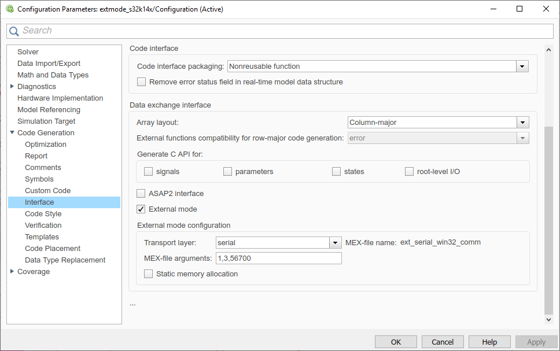Image resolution: width=560 pixels, height=351 pixels.
Task: Uncheck the External mode checkbox
Action: click(141, 209)
